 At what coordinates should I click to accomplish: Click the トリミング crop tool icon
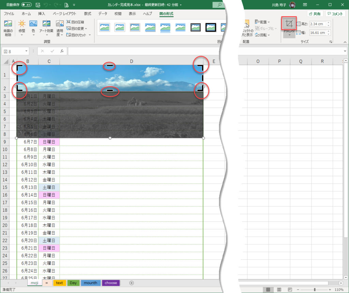[x=289, y=23]
